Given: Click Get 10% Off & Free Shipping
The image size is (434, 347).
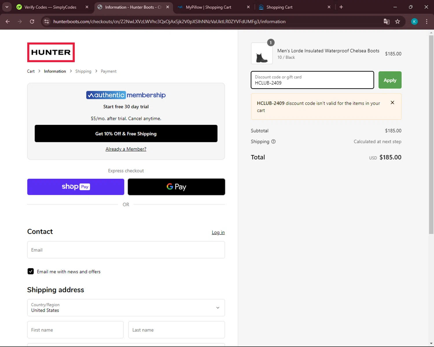Looking at the screenshot, I should pyautogui.click(x=126, y=134).
